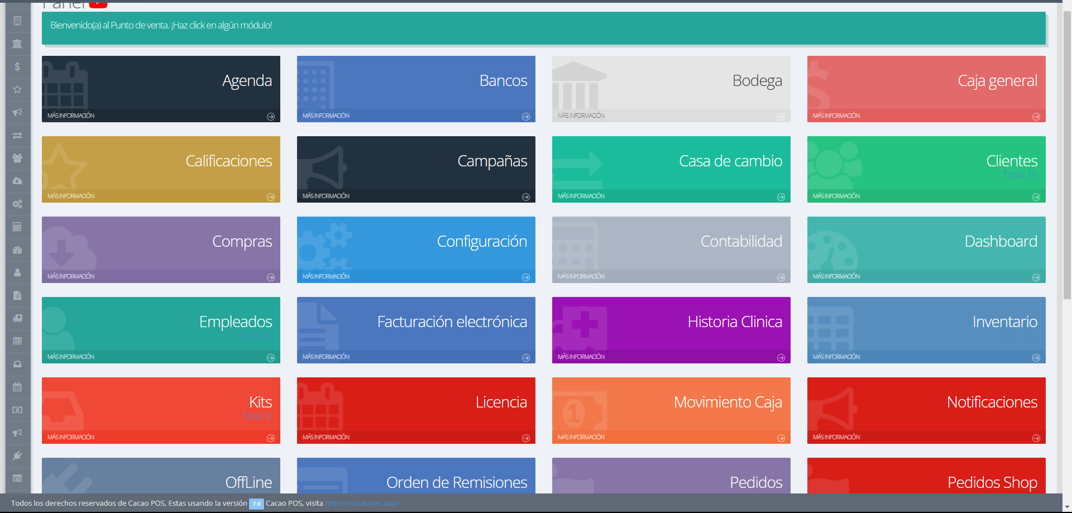The height and width of the screenshot is (513, 1072).
Task: Select the exchange arrows sidebar icon
Action: coord(17,135)
